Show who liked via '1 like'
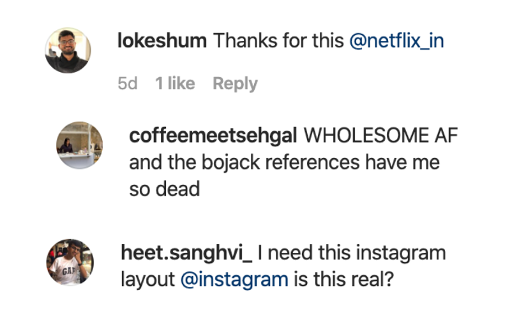This screenshot has width=512, height=325. click(x=175, y=83)
